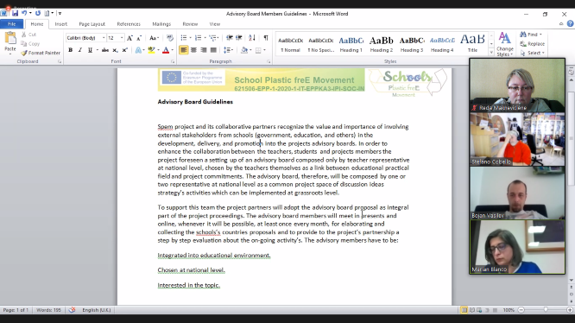
Task: Open the Font name dropdown
Action: [104, 38]
